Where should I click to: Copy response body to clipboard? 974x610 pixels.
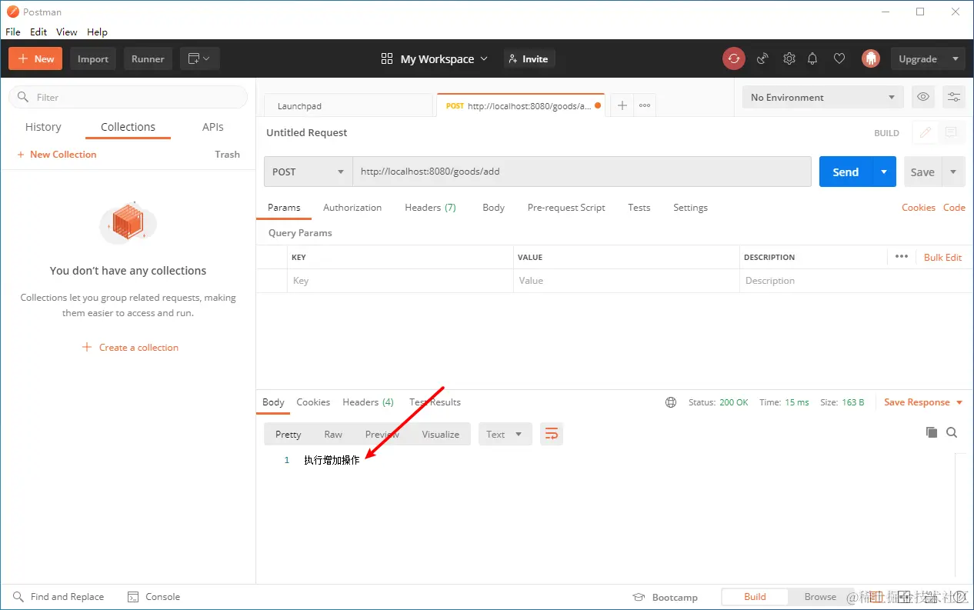point(932,432)
